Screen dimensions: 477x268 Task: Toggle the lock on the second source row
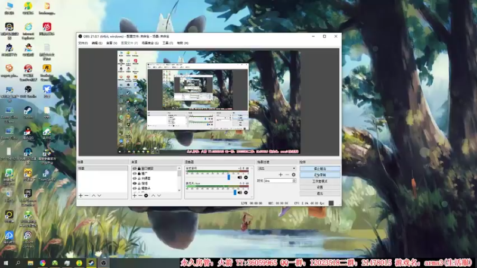139,173
